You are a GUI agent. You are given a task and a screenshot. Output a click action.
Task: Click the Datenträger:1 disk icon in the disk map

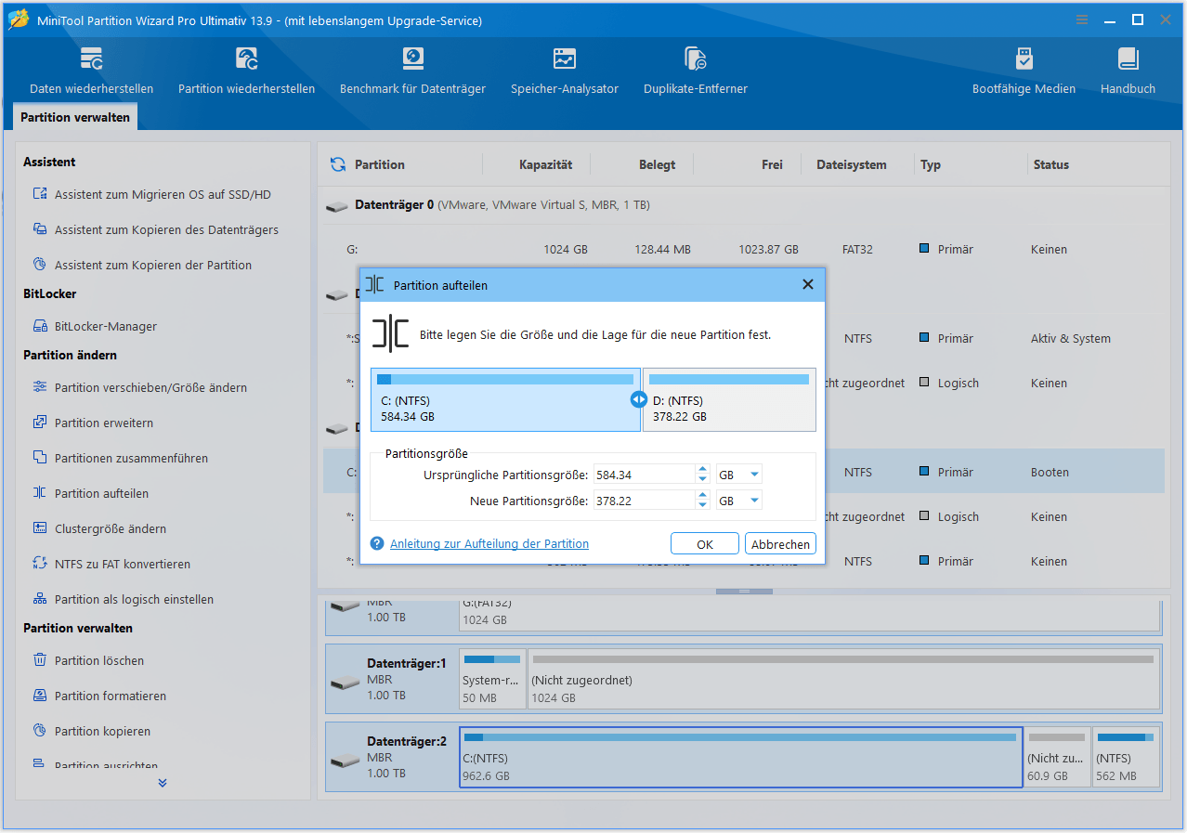pos(345,682)
